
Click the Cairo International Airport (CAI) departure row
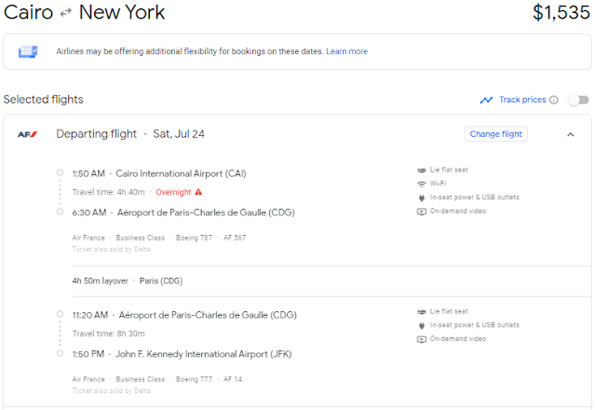159,173
